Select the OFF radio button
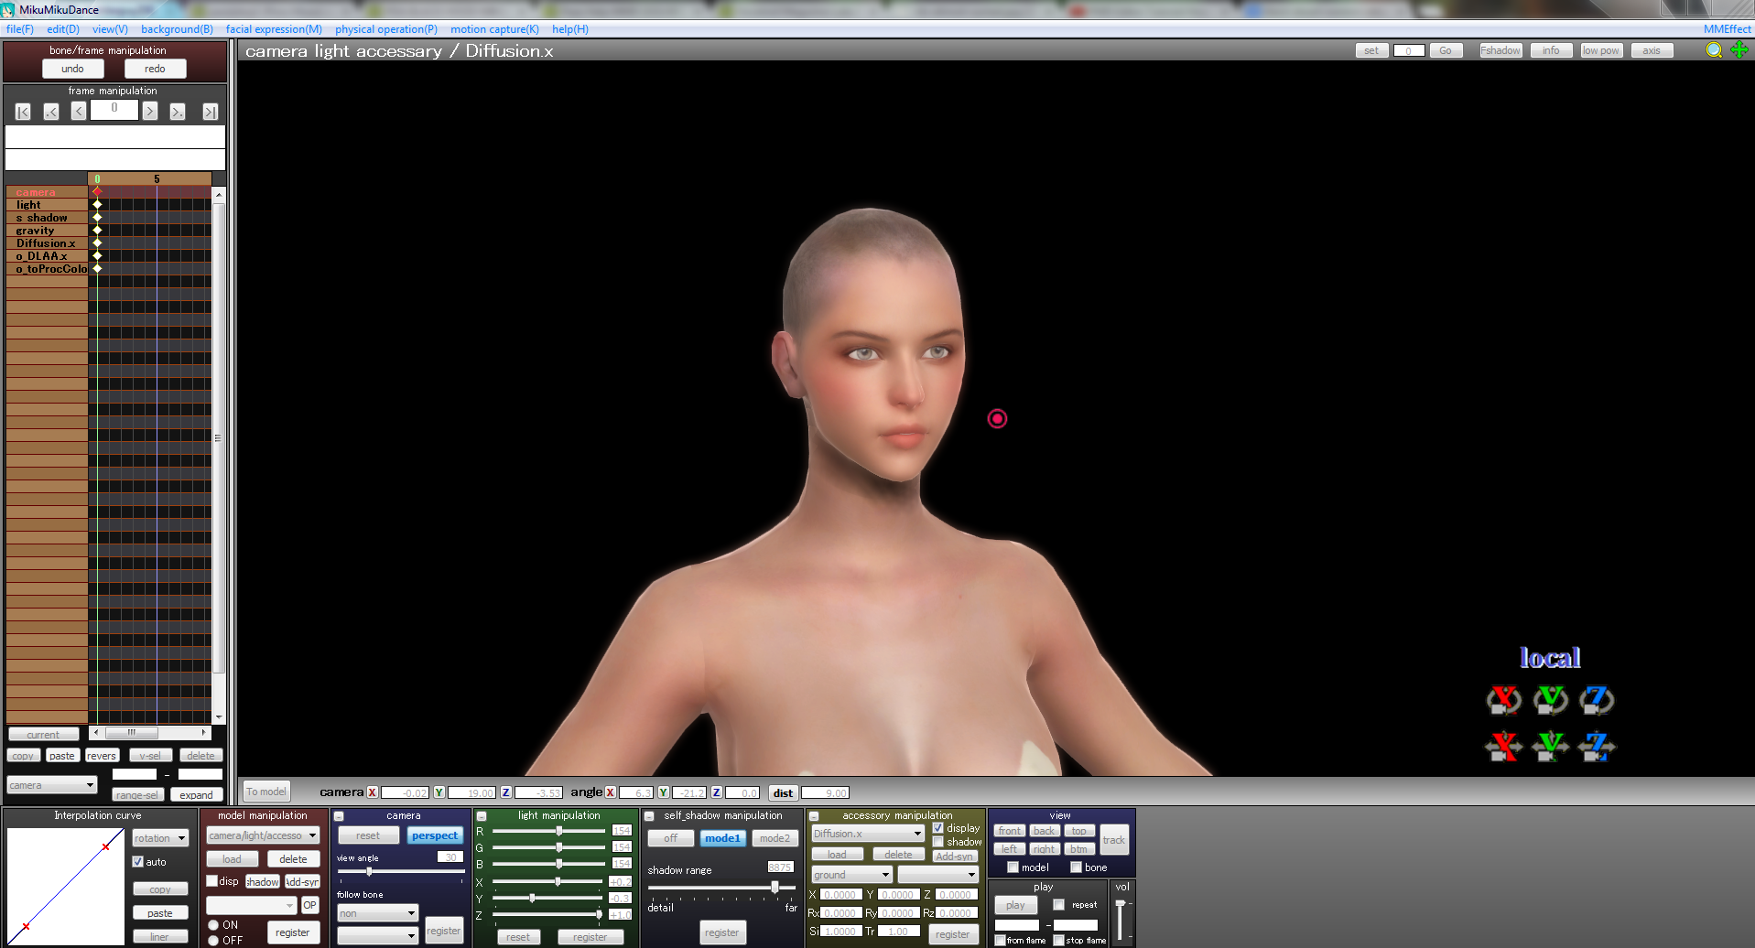Screen dimensions: 1755x948 point(213,940)
